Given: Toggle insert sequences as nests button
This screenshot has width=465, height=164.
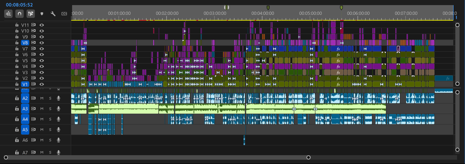Looking at the screenshot, I should click(x=9, y=14).
